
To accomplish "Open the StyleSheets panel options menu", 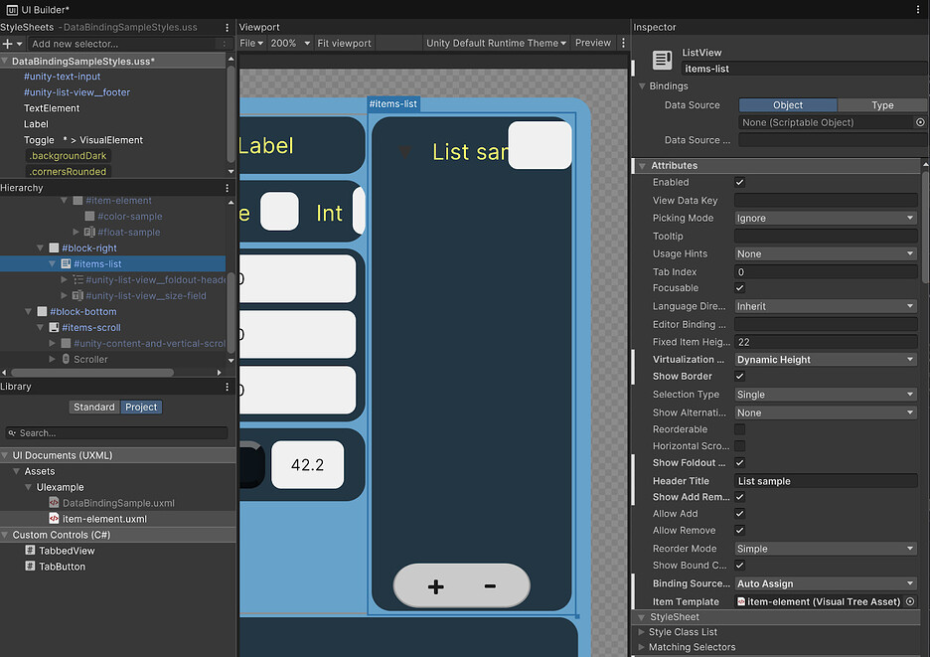I will pyautogui.click(x=226, y=27).
